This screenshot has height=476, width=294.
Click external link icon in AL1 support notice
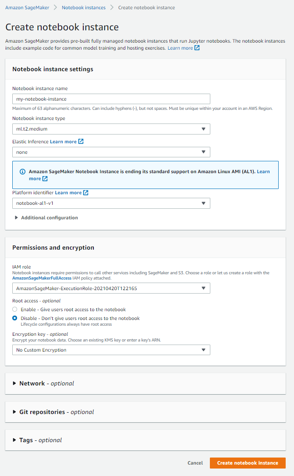45,179
